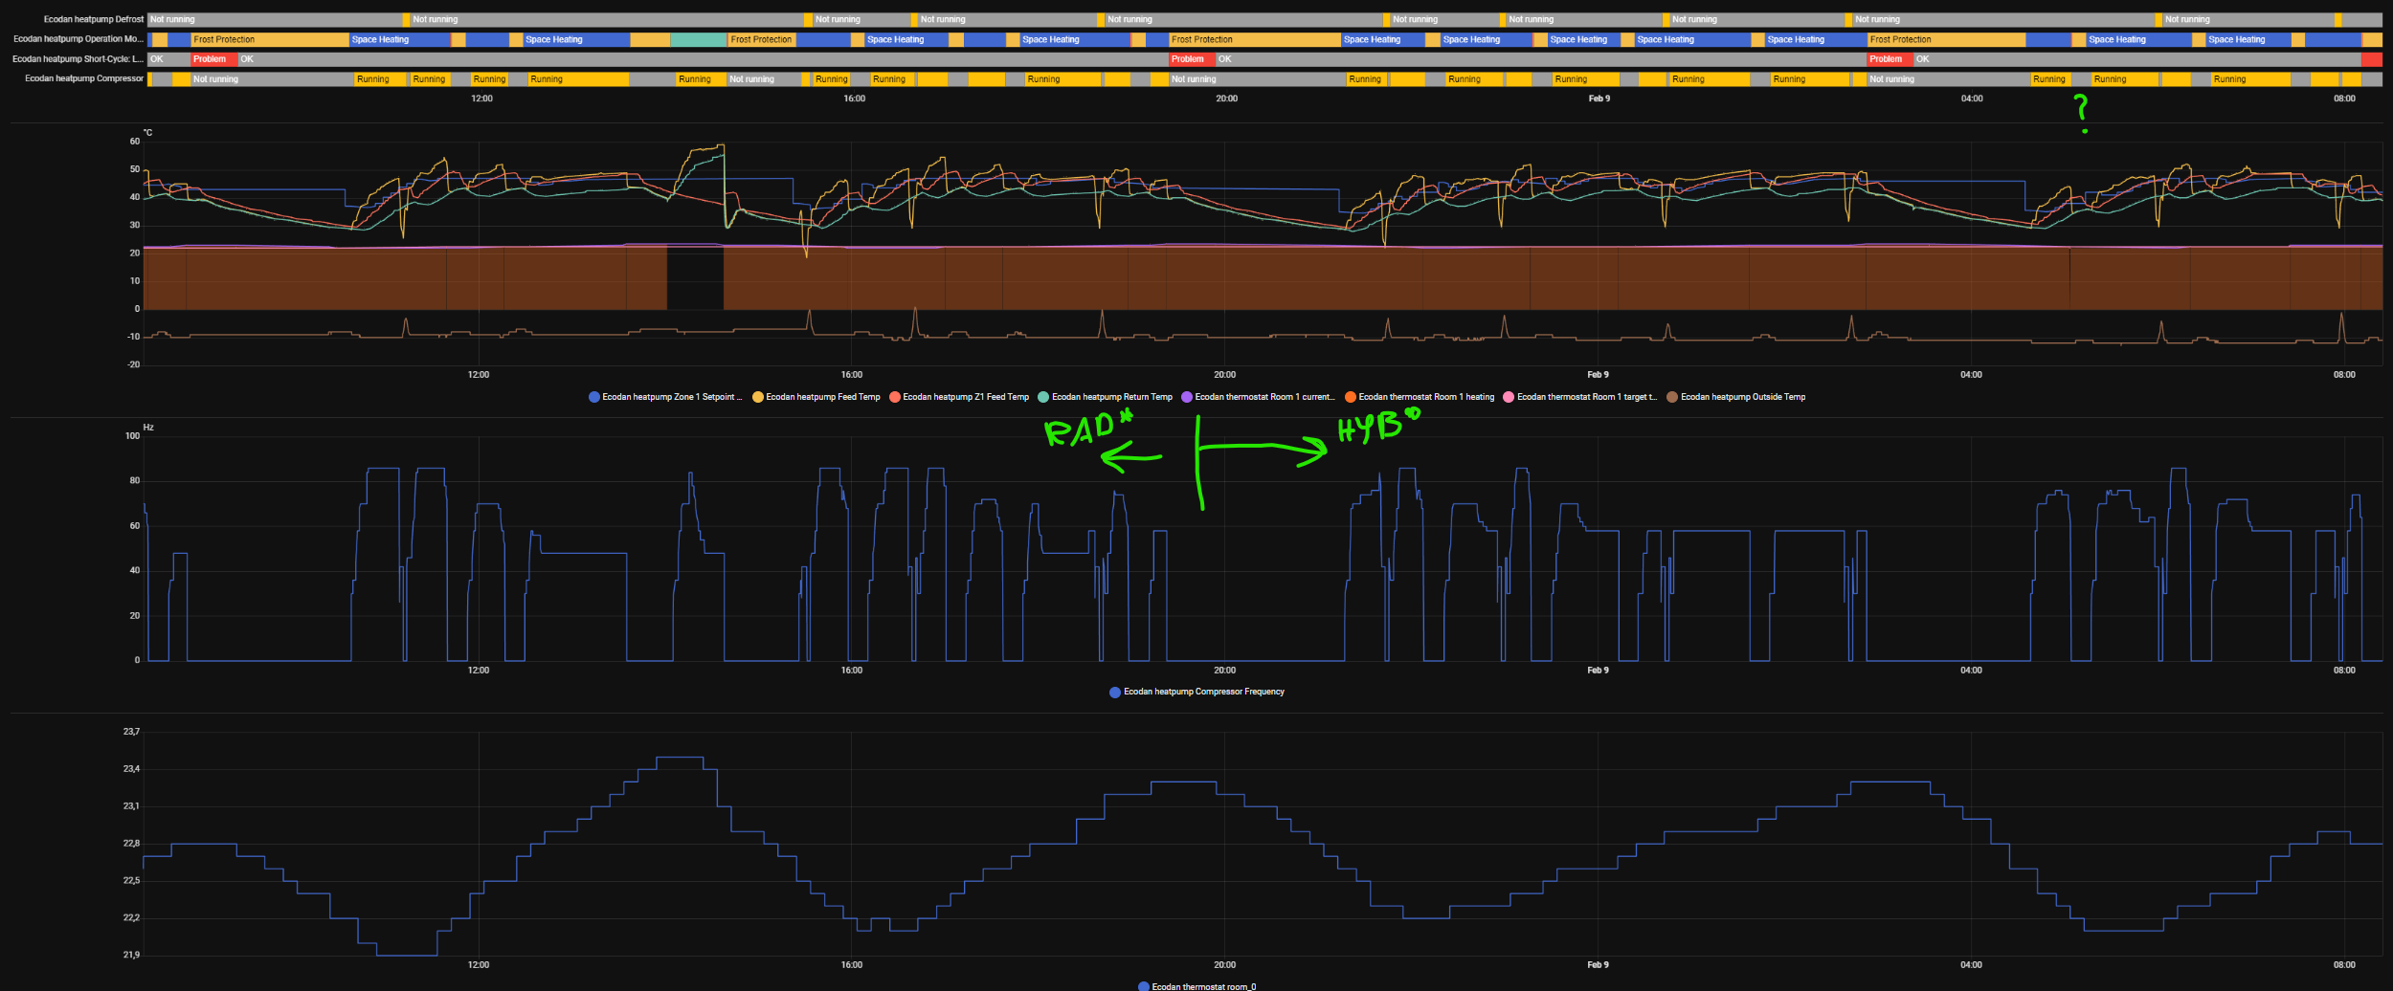Image resolution: width=2393 pixels, height=991 pixels.
Task: Select first red Problem segment in Short-Cycle row
Action: click(212, 59)
